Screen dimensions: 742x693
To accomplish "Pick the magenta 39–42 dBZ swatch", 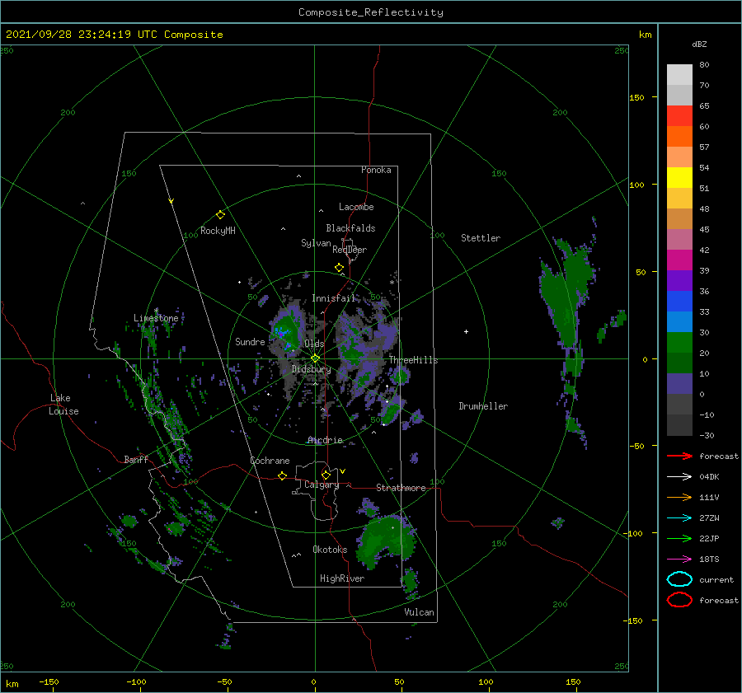I will click(679, 260).
